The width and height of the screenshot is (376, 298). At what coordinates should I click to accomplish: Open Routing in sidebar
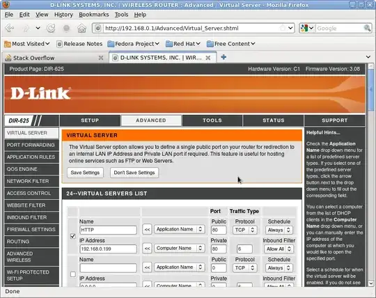coord(31,242)
